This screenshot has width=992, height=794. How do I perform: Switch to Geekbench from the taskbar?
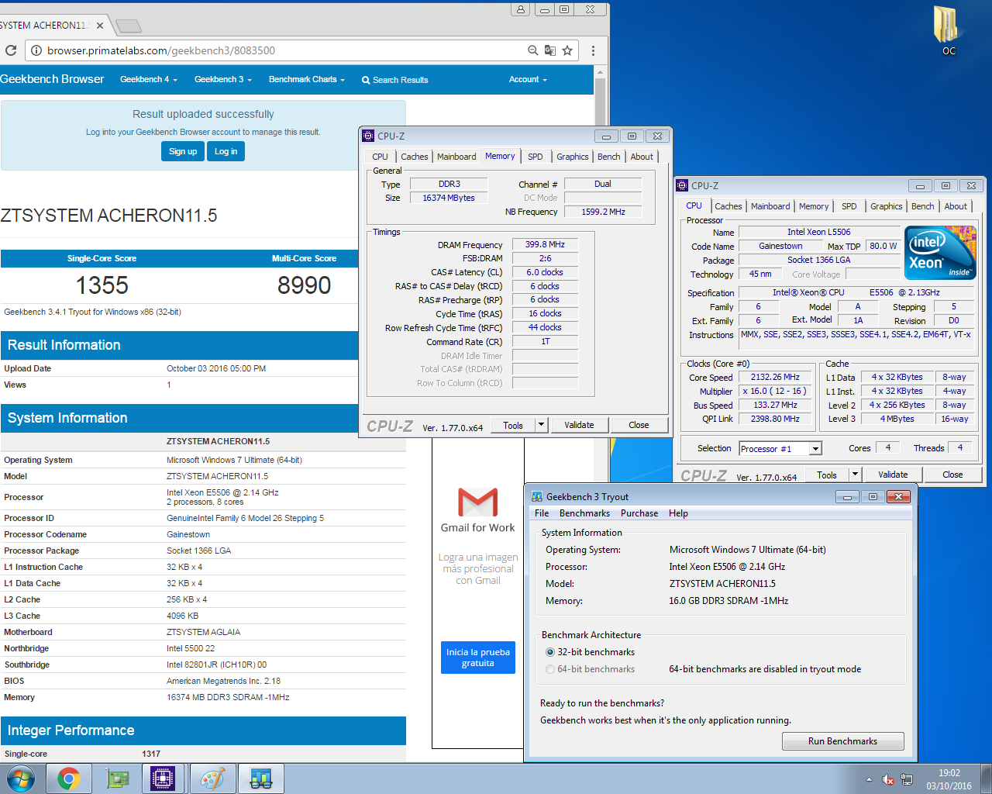pyautogui.click(x=261, y=778)
